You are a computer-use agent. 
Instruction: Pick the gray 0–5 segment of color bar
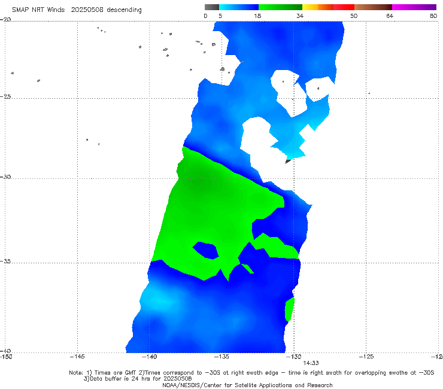pos(212,7)
